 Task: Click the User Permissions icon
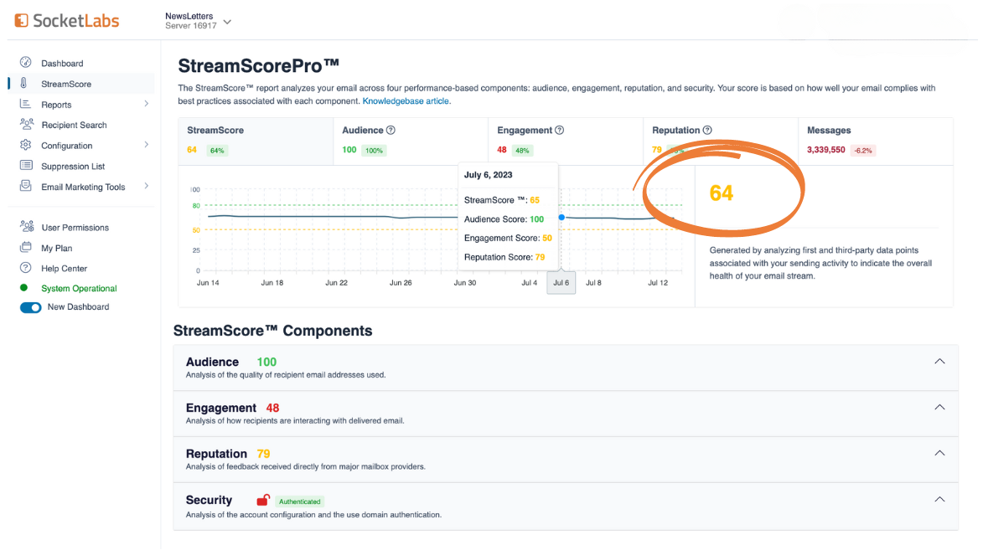pyautogui.click(x=26, y=226)
